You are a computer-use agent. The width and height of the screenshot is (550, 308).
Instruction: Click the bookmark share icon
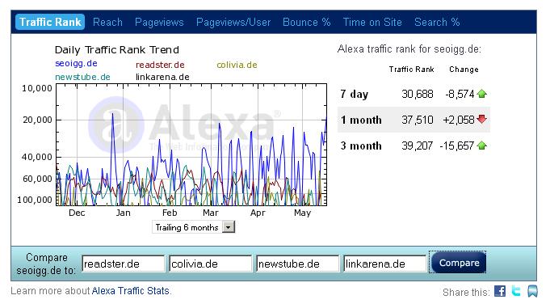(532, 291)
